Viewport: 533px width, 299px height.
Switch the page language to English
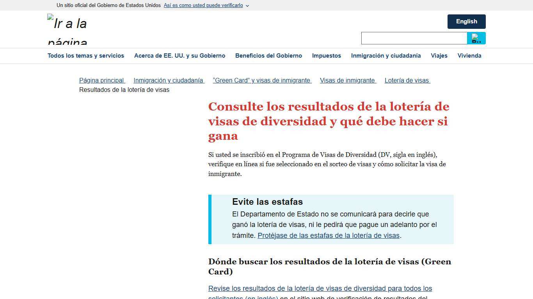click(466, 21)
